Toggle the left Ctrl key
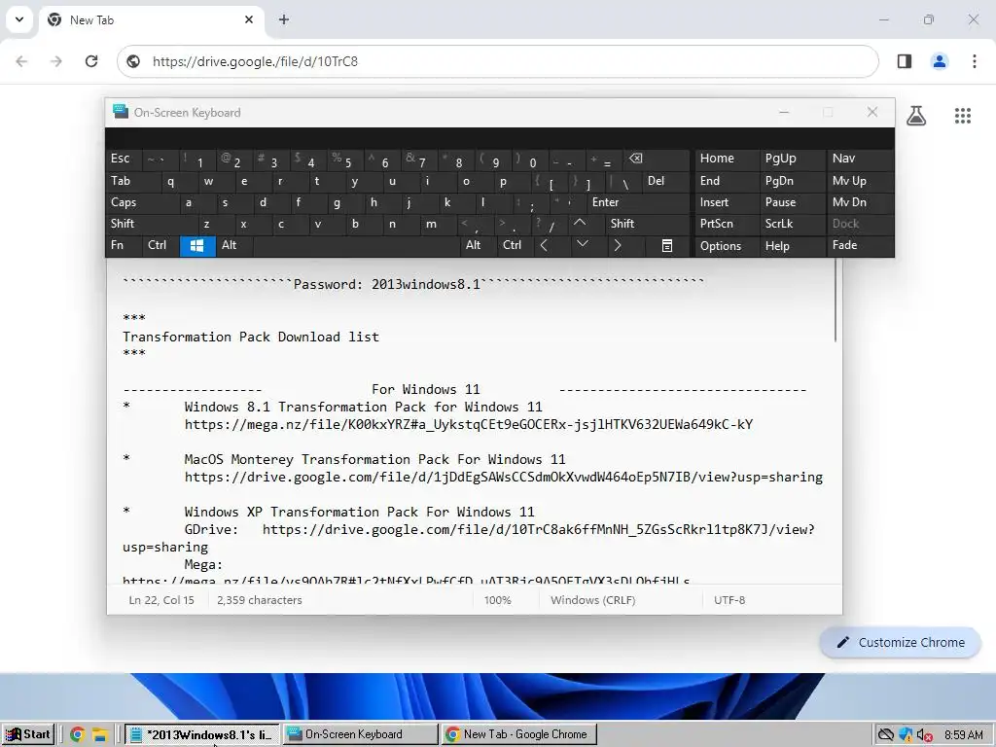 tap(160, 245)
